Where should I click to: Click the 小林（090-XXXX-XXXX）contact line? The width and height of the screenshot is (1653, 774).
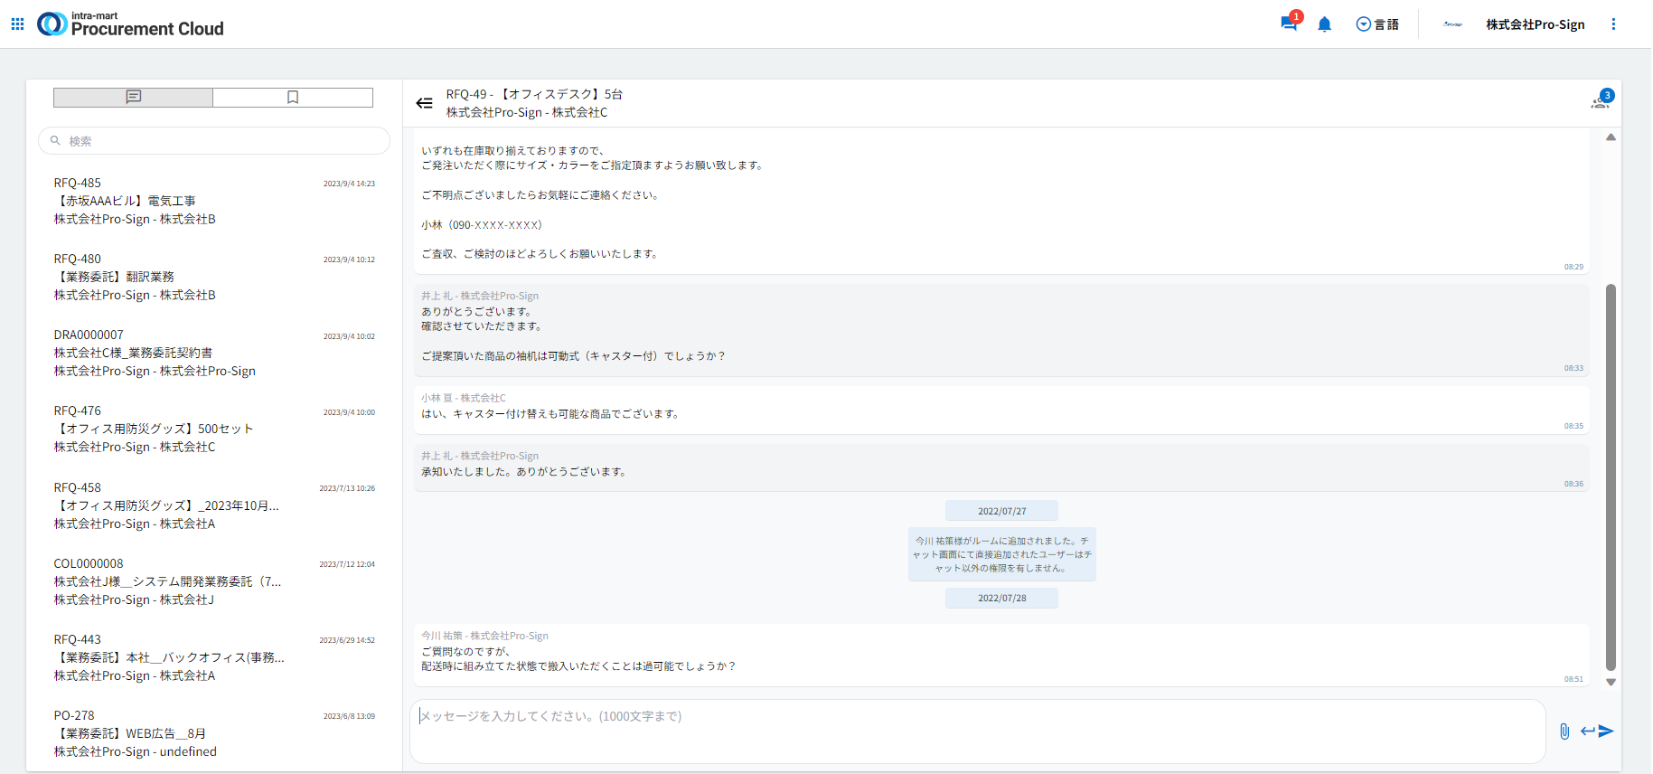482,224
